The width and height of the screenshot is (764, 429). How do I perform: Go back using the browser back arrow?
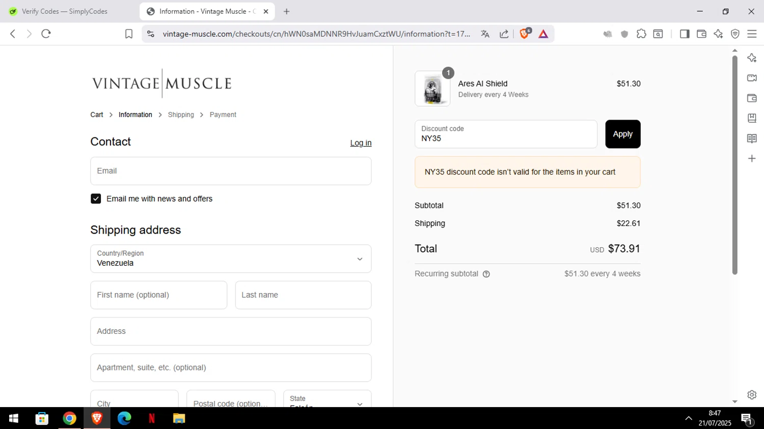tap(13, 34)
